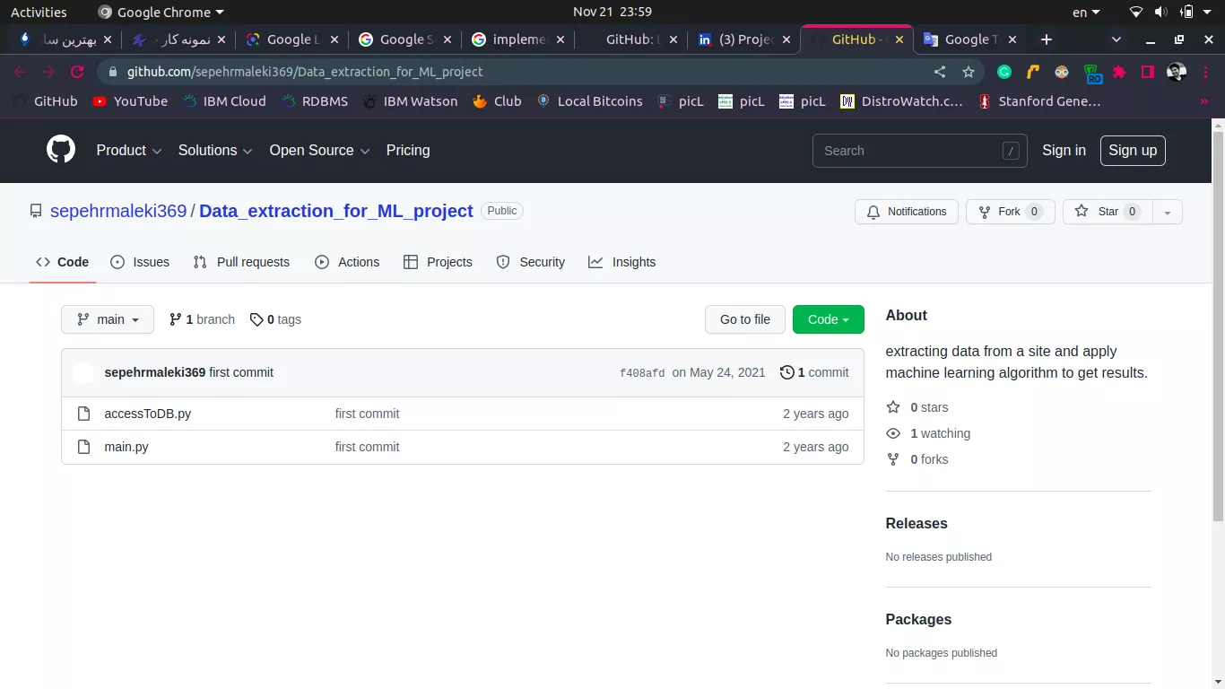This screenshot has height=689, width=1225.
Task: Open Chrome profile avatar
Action: [1177, 72]
